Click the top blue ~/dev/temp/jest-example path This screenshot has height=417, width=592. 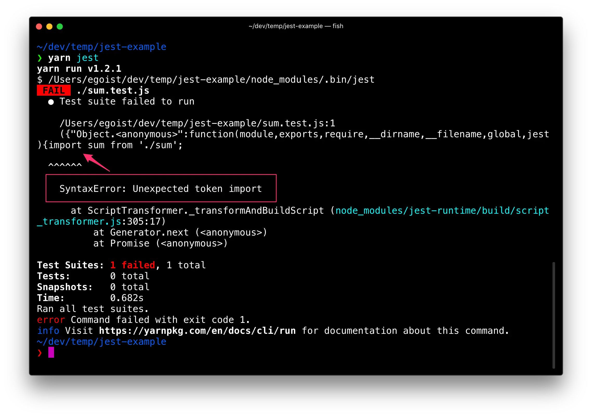102,47
